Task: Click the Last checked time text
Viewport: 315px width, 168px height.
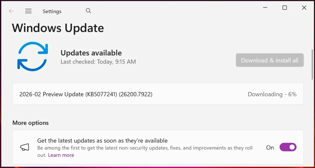Action: pos(98,62)
